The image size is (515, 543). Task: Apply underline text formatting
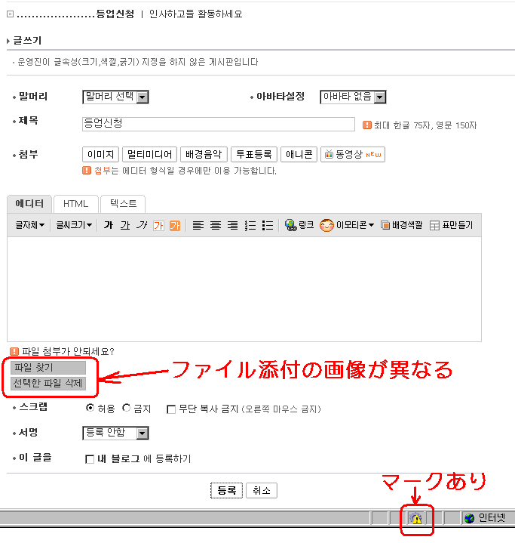[x=125, y=226]
